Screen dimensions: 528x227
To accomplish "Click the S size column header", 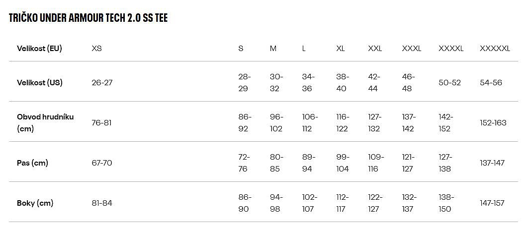I will tap(241, 49).
